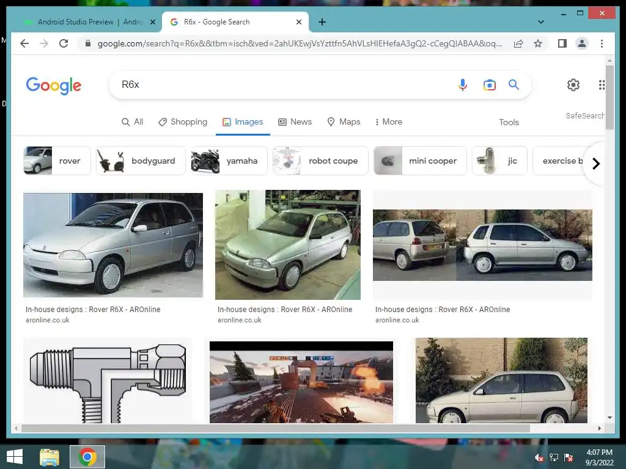
Task: Search by image with camera icon
Action: pyautogui.click(x=489, y=84)
